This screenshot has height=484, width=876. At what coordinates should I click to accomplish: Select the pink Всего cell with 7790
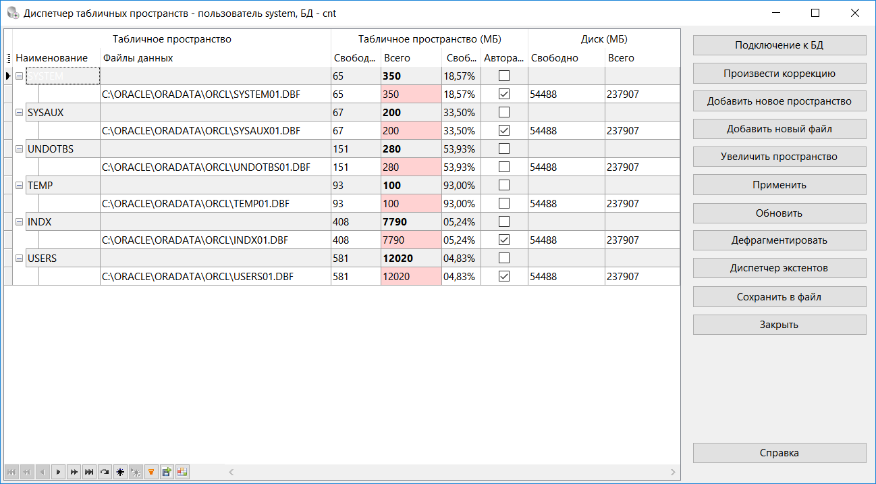tap(410, 240)
